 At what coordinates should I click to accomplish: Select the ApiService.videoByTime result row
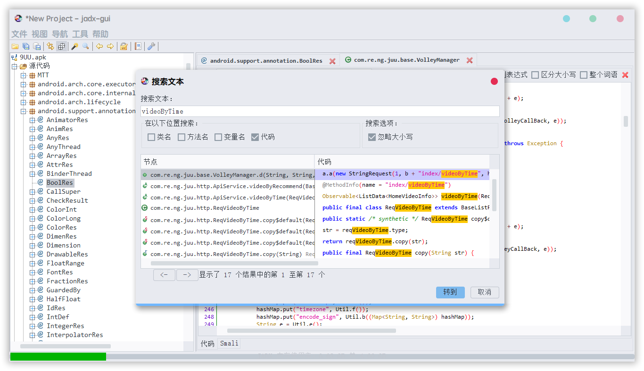pyautogui.click(x=228, y=198)
